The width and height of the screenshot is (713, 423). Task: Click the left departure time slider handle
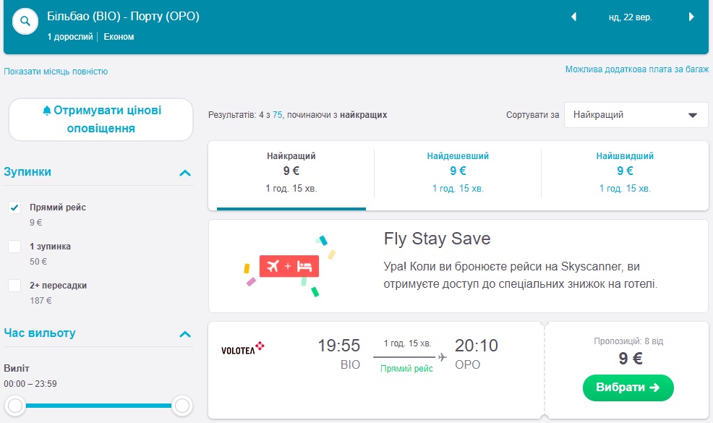pyautogui.click(x=15, y=405)
